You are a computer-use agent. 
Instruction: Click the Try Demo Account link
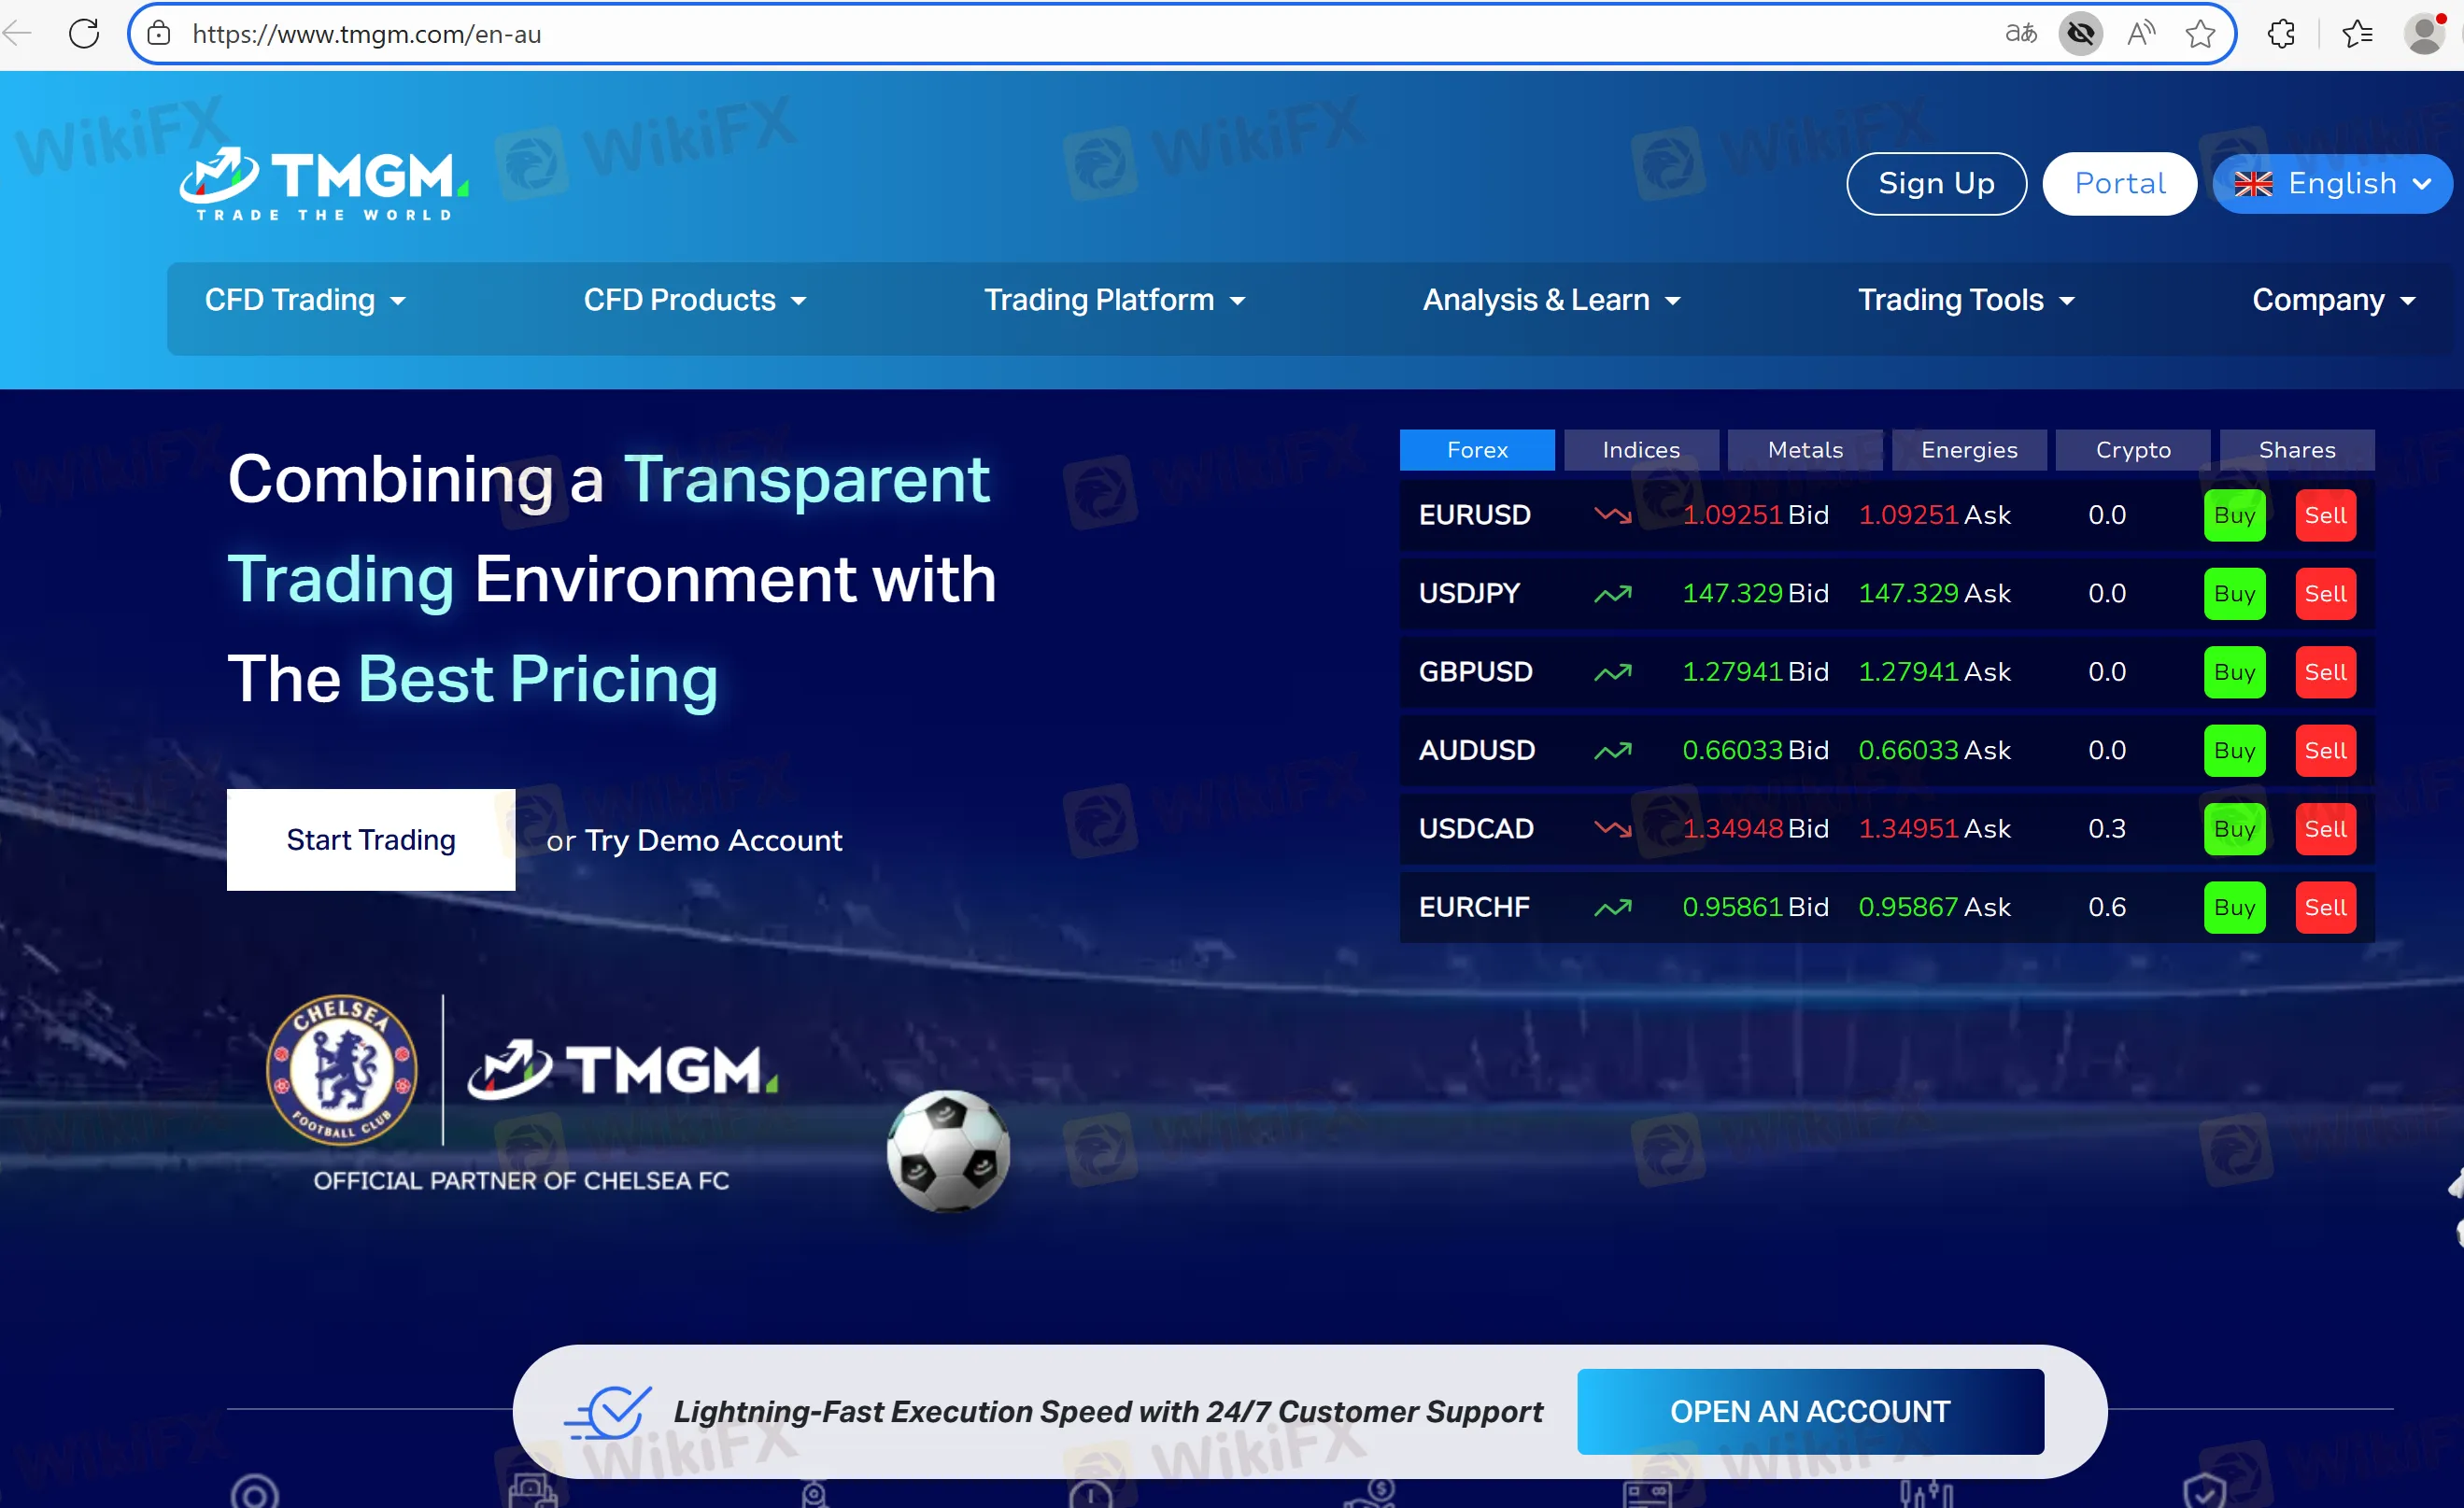[x=713, y=840]
